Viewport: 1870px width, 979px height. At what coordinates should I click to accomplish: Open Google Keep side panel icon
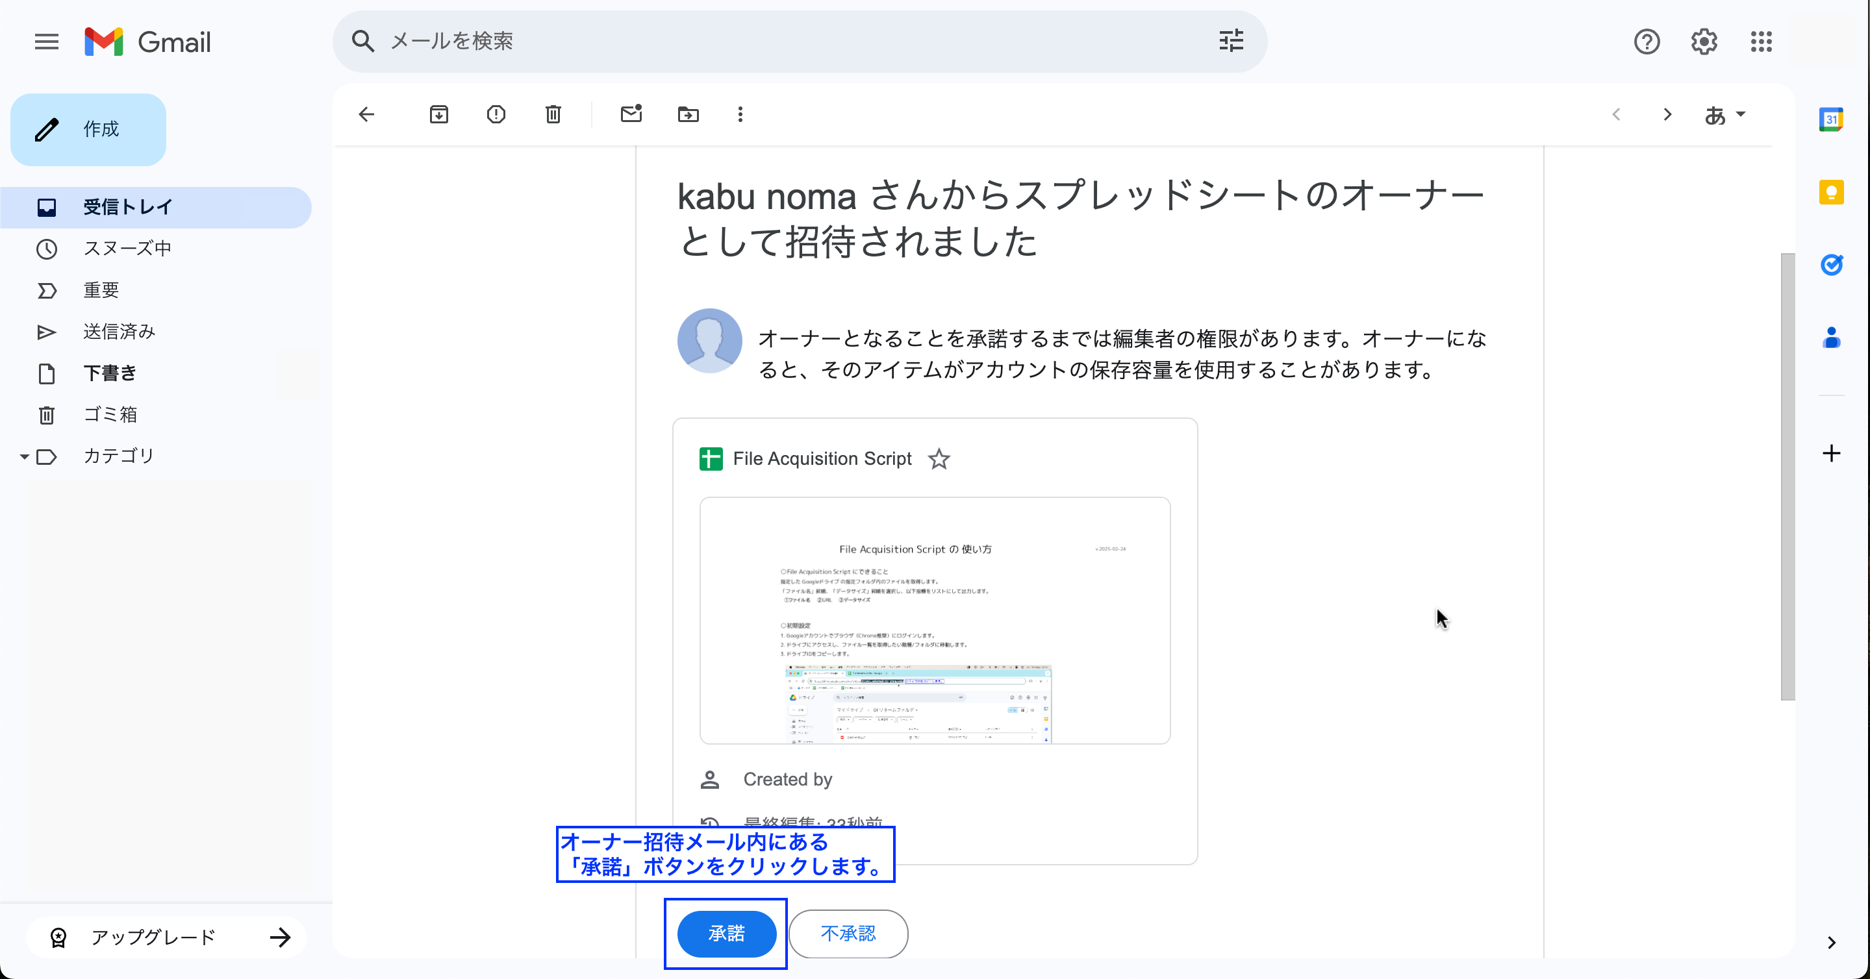1831,192
